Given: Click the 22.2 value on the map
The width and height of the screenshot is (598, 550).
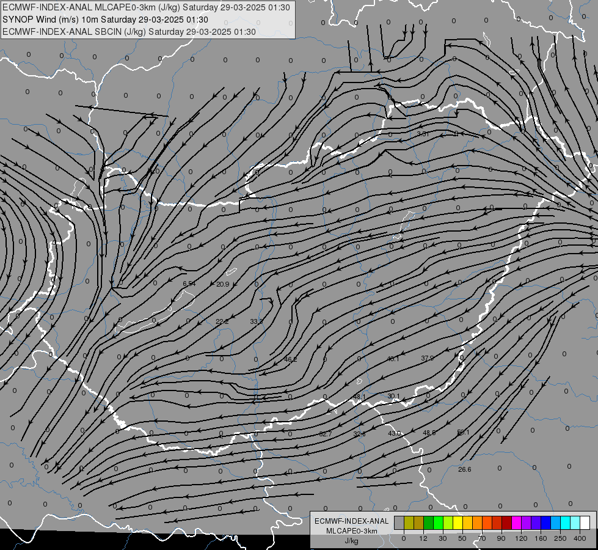Looking at the screenshot, I should pyautogui.click(x=222, y=322).
